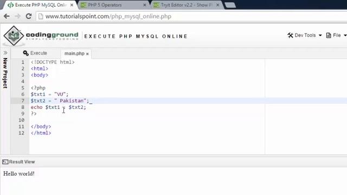Screen dimensions: 347x195
Task: Expand the sidebar with double chevron
Action: pyautogui.click(x=5, y=53)
